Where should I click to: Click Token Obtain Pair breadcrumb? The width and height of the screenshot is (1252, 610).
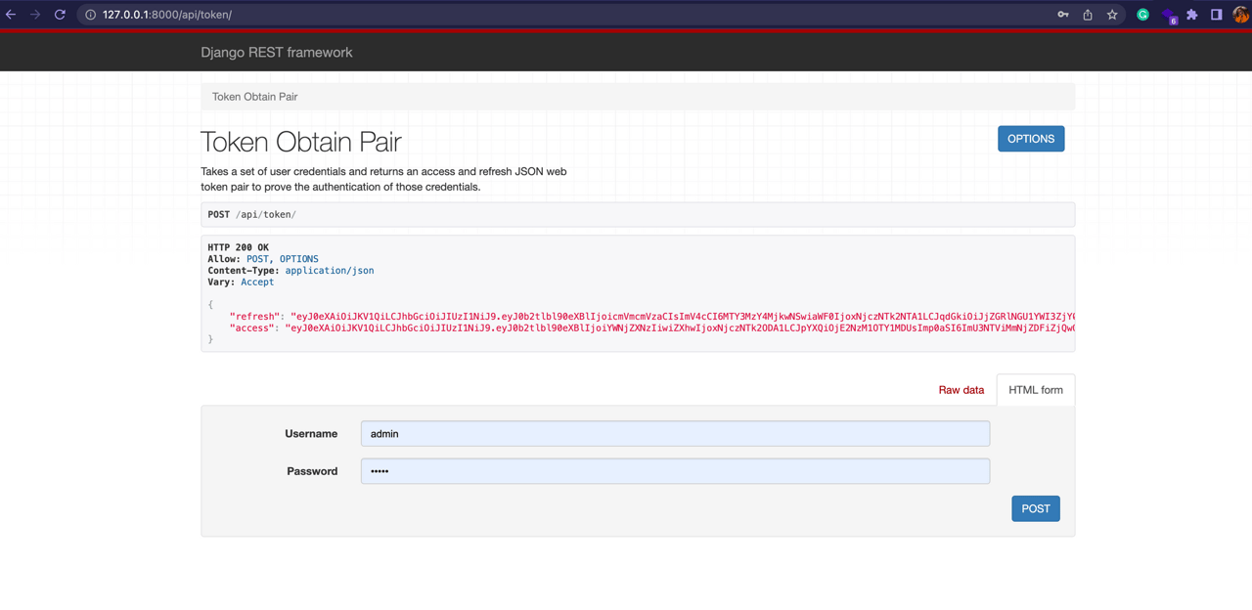tap(254, 97)
